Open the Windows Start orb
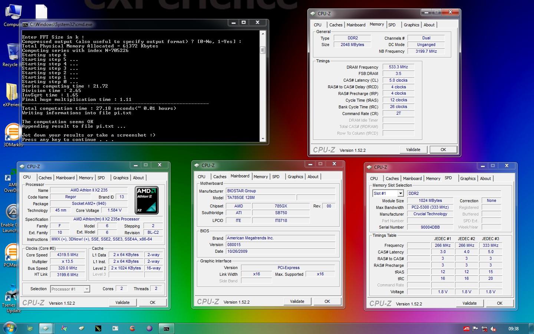This screenshot has height=334, width=534. (10, 328)
